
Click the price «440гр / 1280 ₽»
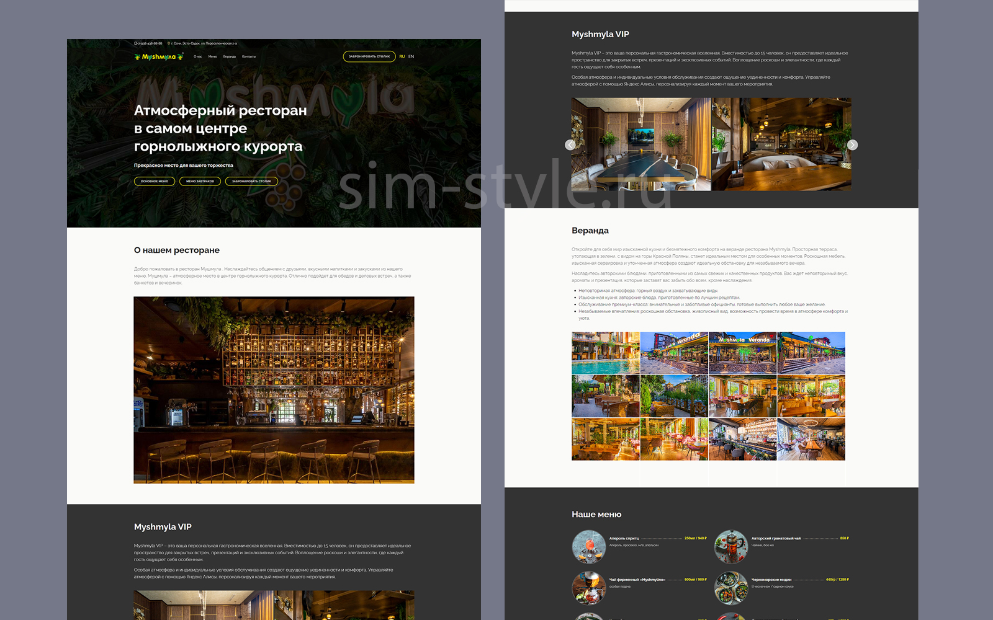click(x=837, y=580)
